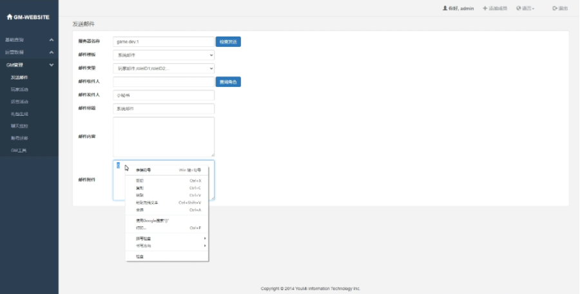Collapse the 基础查询 sidebar section
The width and height of the screenshot is (580, 294).
click(51, 40)
